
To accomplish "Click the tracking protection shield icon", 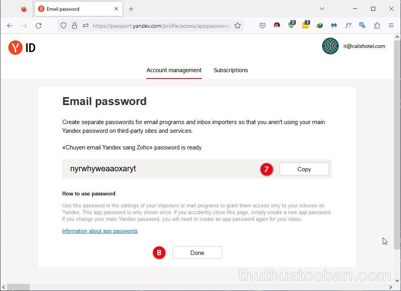I will point(63,25).
